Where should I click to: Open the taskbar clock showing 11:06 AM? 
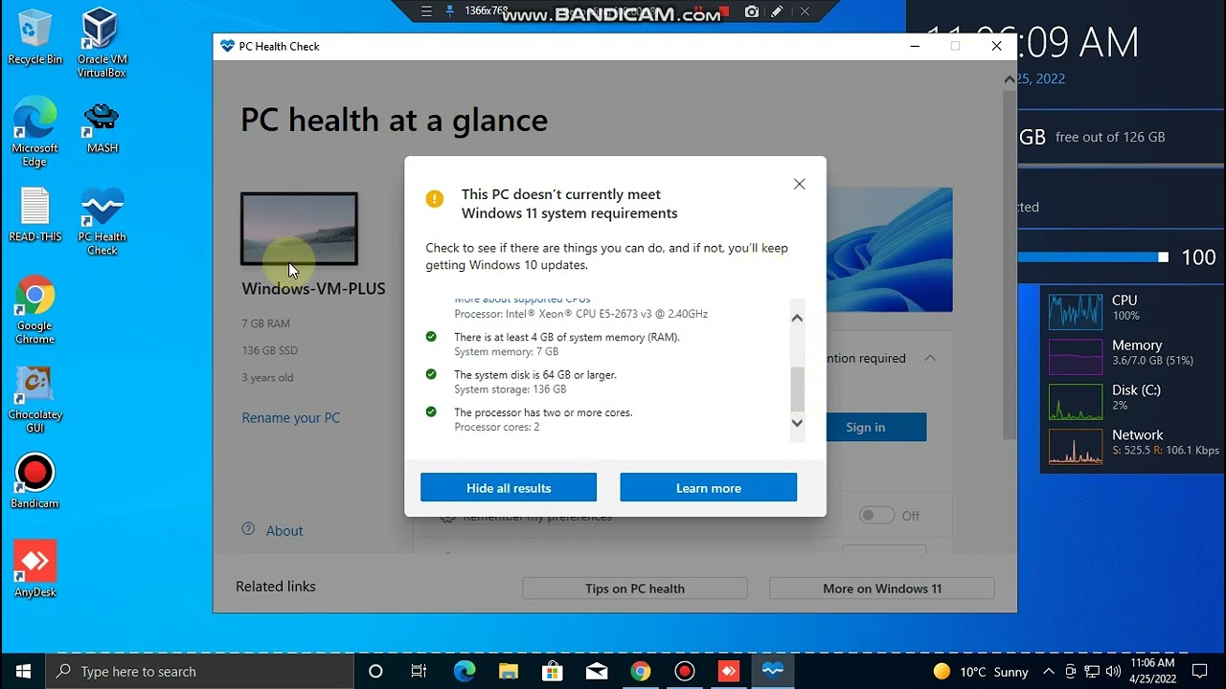(1152, 671)
